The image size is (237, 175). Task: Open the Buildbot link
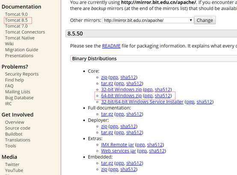14,134
